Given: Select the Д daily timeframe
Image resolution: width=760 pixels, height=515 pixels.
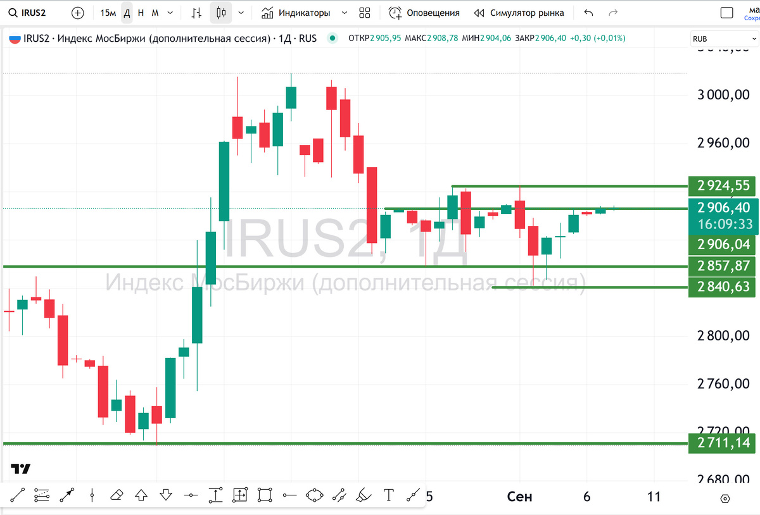Looking at the screenshot, I should click(127, 13).
